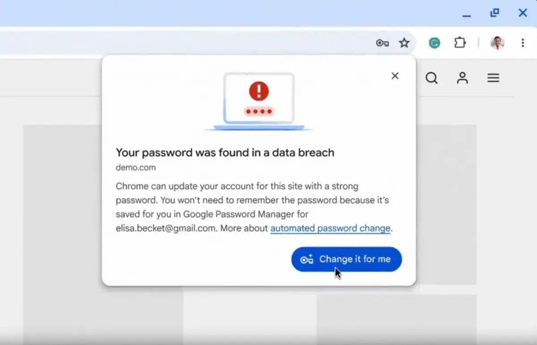Expand the website hamburger menu

tap(493, 78)
